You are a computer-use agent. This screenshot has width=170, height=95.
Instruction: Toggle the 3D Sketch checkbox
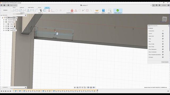pos(163,57)
